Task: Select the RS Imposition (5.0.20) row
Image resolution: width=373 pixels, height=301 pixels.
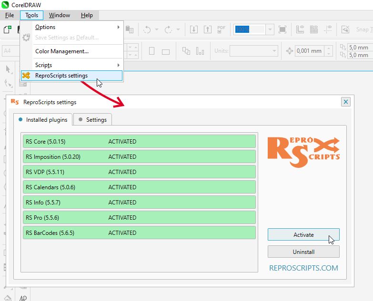Action: click(139, 156)
